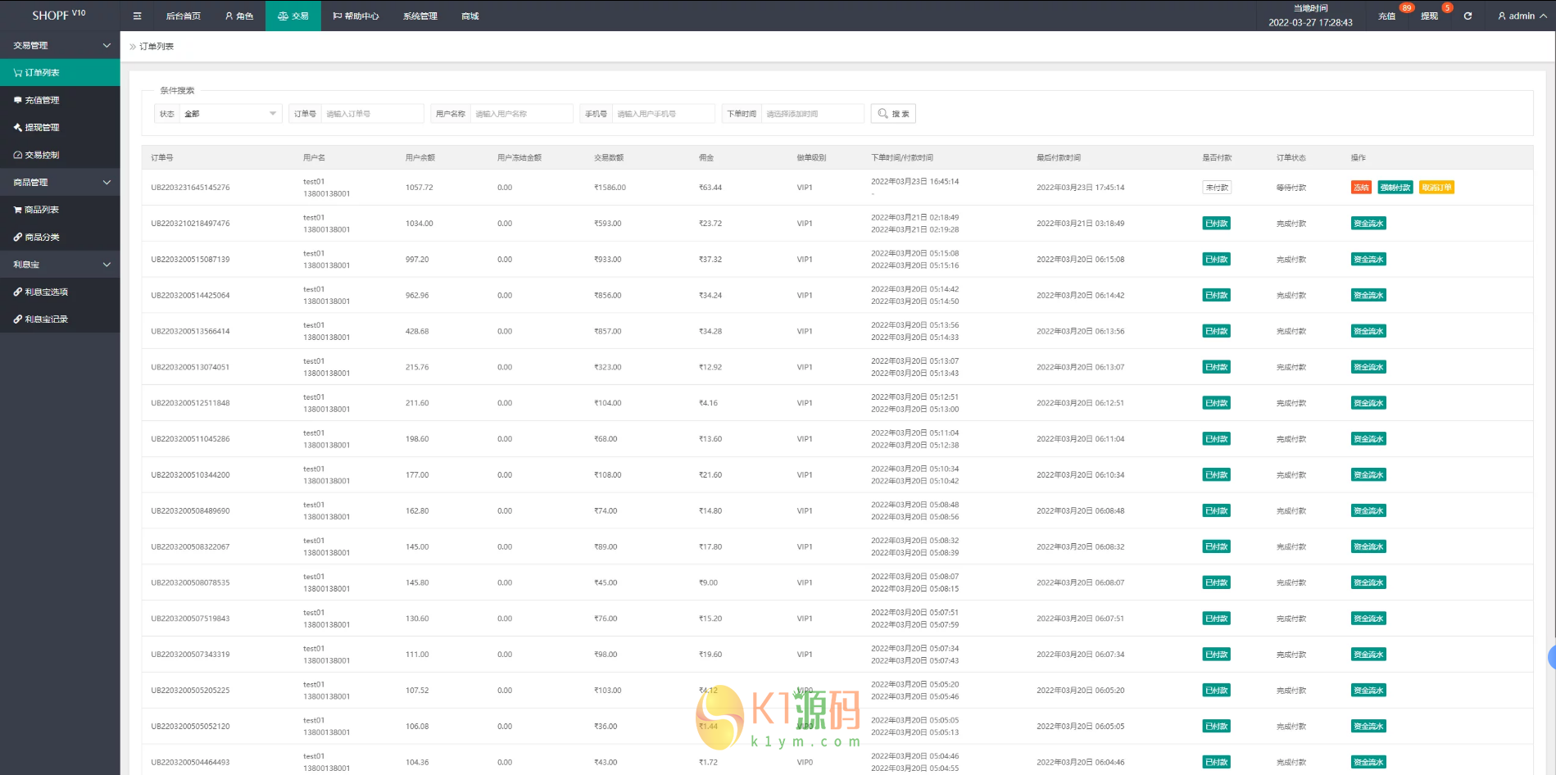Switch to the 帮助中心 top tab
1556x775 pixels.
pyautogui.click(x=356, y=16)
